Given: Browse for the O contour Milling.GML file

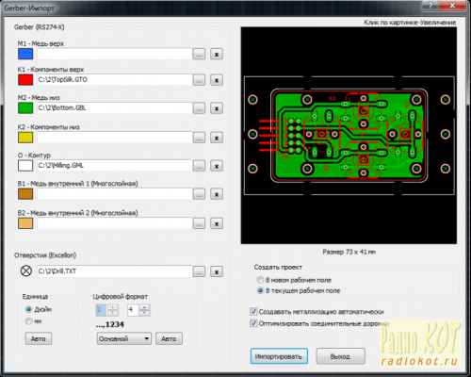Looking at the screenshot, I should pos(199,166).
